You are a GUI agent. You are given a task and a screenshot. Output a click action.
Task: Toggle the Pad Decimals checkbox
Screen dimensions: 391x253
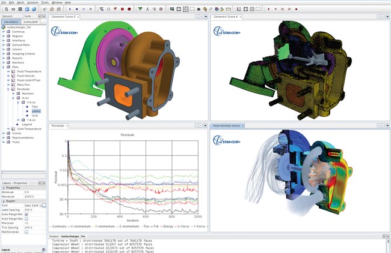pos(26,232)
